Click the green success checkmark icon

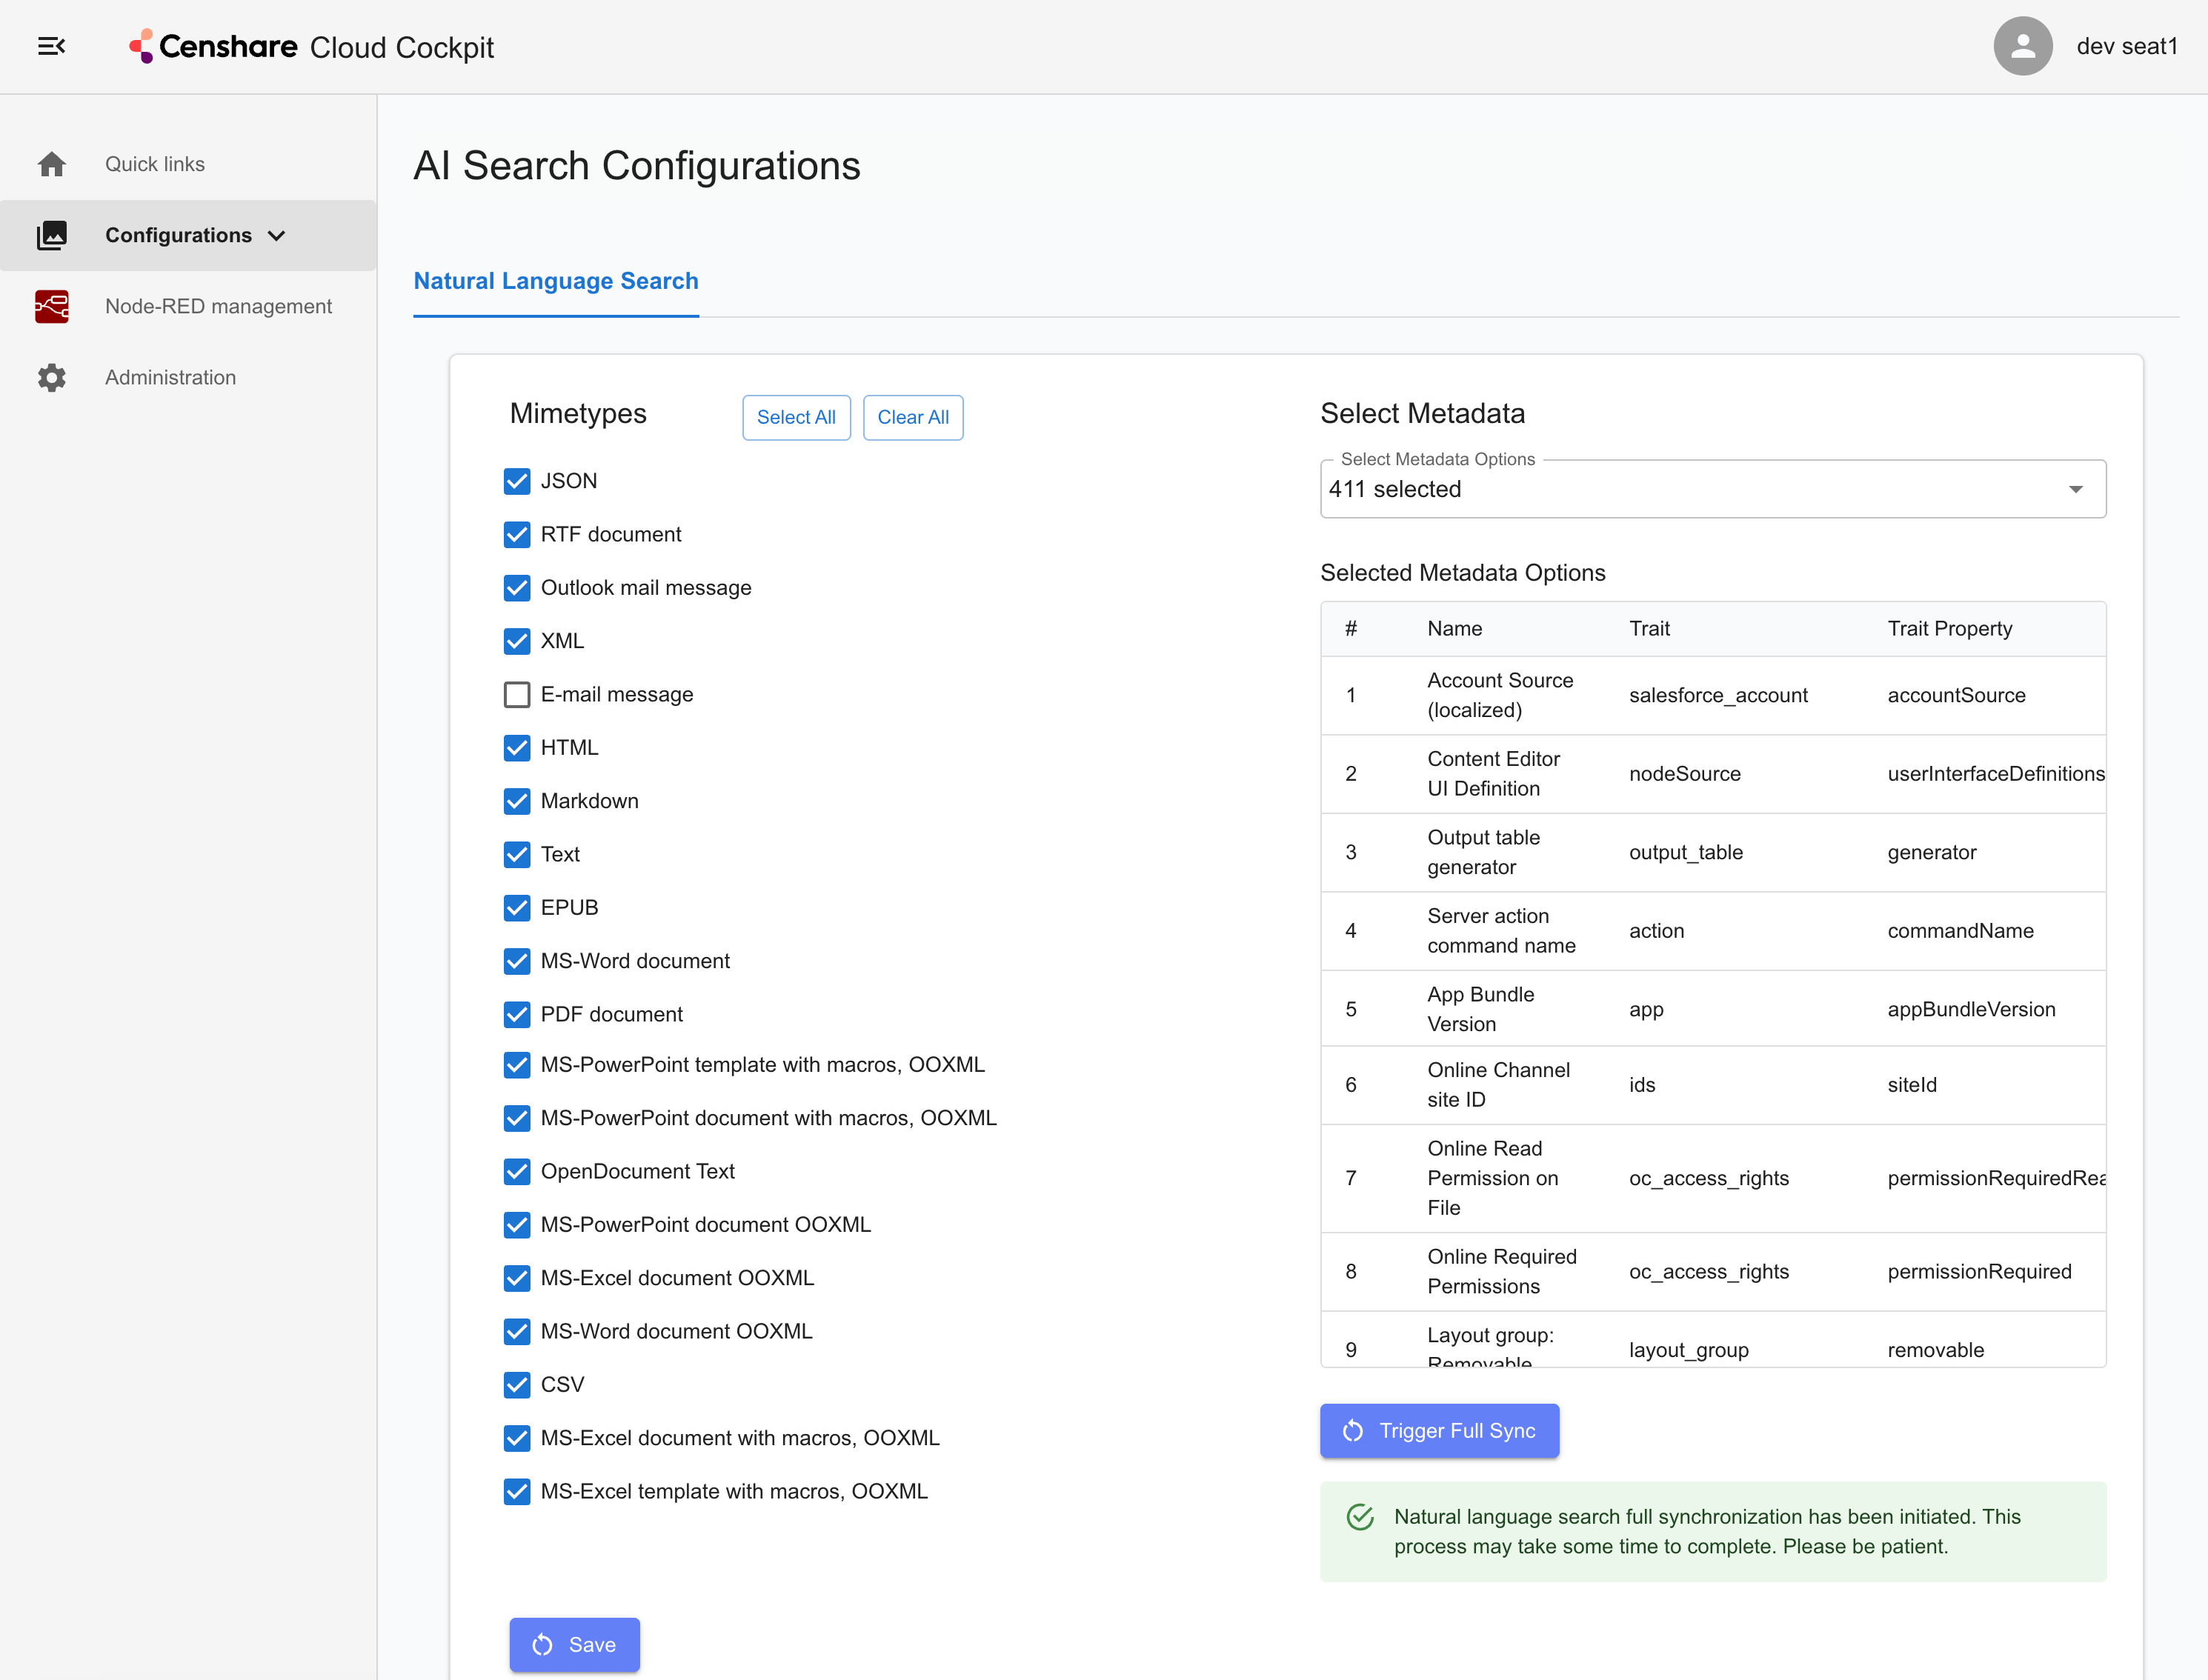click(1360, 1517)
